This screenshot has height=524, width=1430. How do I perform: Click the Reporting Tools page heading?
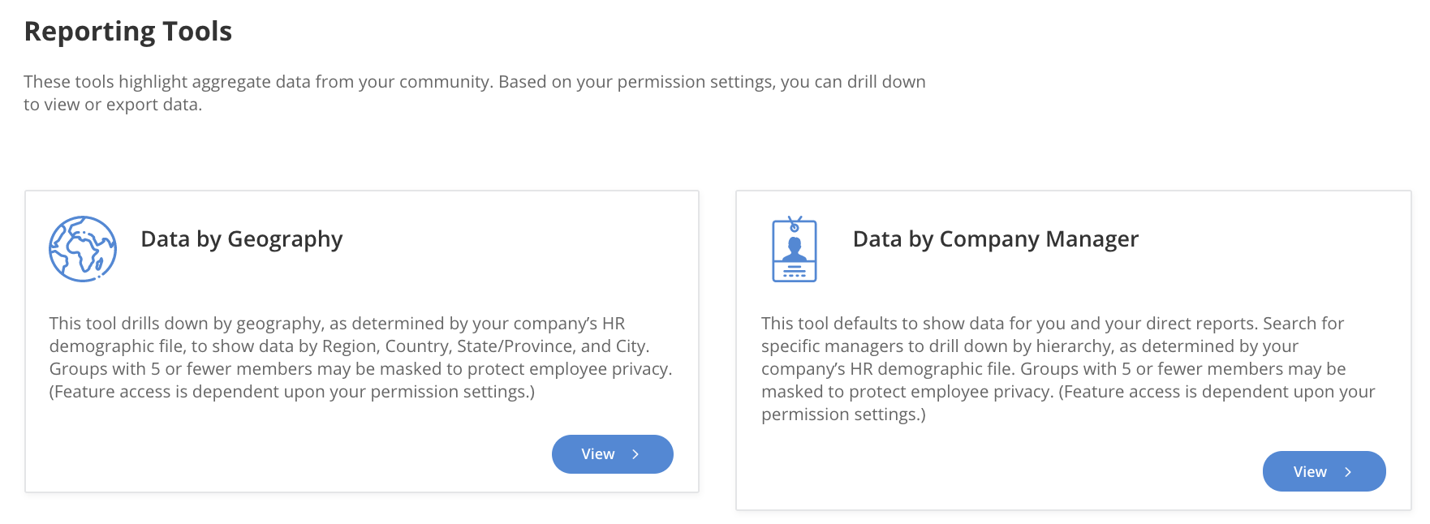128,32
